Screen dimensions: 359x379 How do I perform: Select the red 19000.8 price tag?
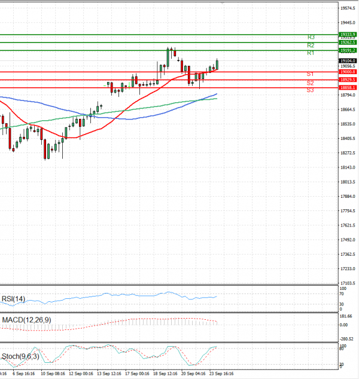pos(348,72)
